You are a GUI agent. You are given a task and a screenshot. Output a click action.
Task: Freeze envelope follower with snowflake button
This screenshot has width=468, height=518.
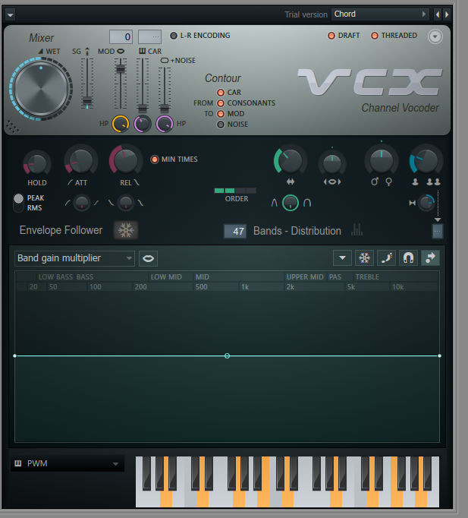126,230
